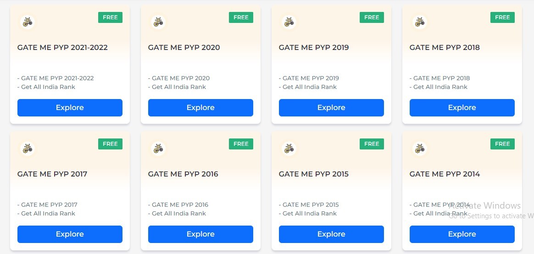Click the gear icon on GATE ME PYP 2017 card
534x254 pixels.
[27, 149]
